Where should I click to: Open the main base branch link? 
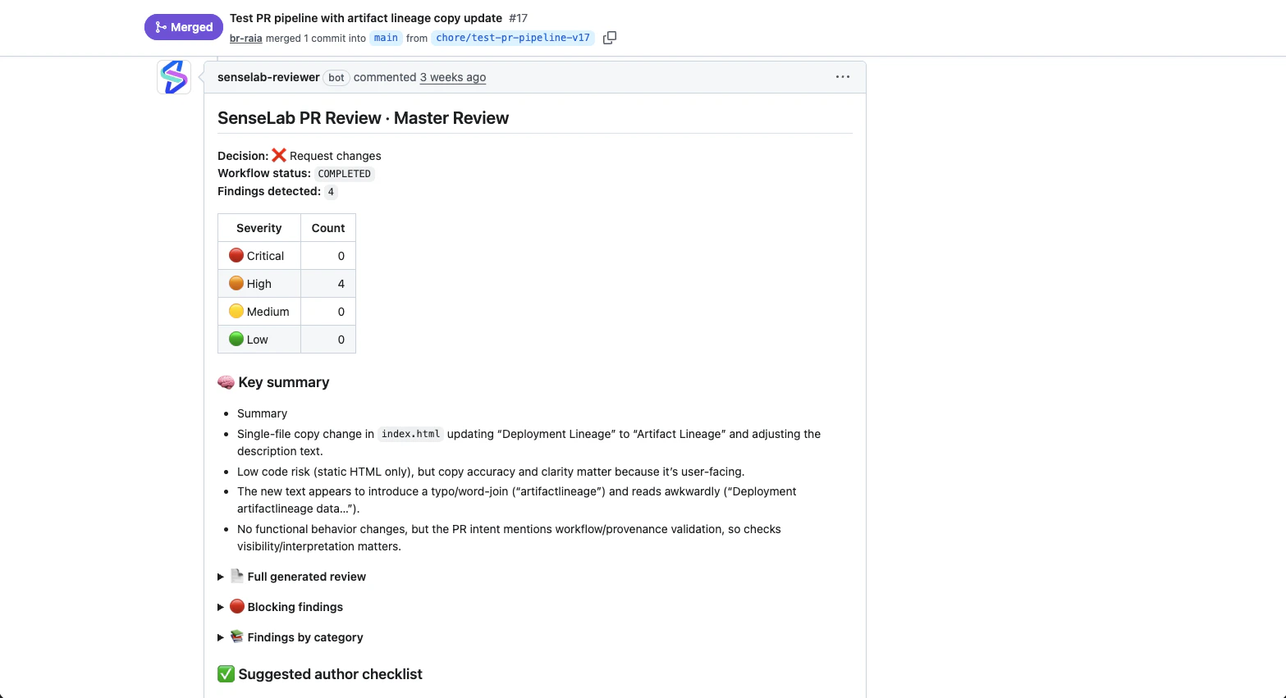pos(386,38)
